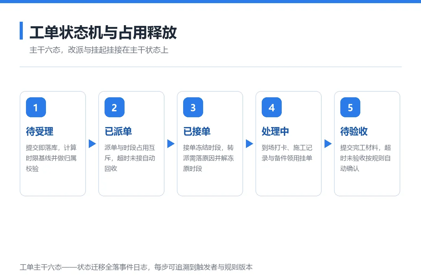This screenshot has width=421, height=280.
Task: Select the 处理中 card heading
Action: pos(275,132)
